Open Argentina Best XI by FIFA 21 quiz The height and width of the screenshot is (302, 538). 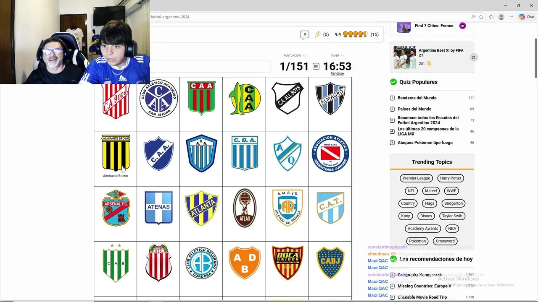point(441,53)
